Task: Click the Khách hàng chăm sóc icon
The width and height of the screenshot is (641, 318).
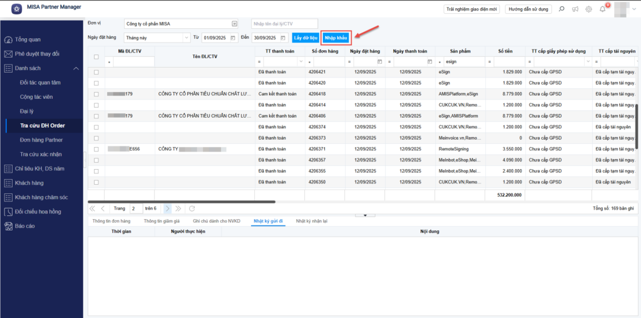Action: pyautogui.click(x=8, y=197)
